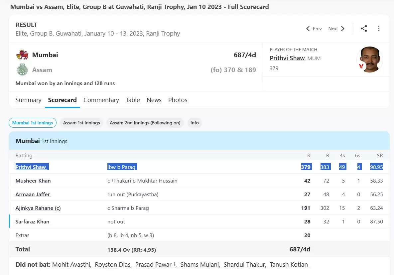Click Musheer Khan's dismissal by Mukhtar Hussain
The height and width of the screenshot is (275, 394).
[142, 181]
